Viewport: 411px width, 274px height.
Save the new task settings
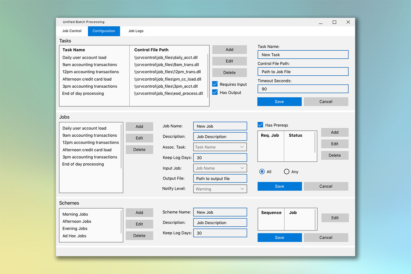[279, 101]
